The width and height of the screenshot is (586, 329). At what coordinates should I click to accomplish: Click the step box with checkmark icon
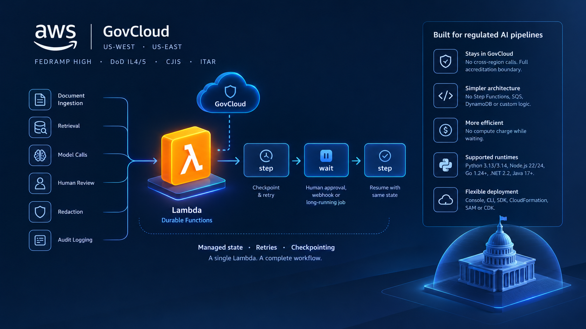click(x=385, y=160)
